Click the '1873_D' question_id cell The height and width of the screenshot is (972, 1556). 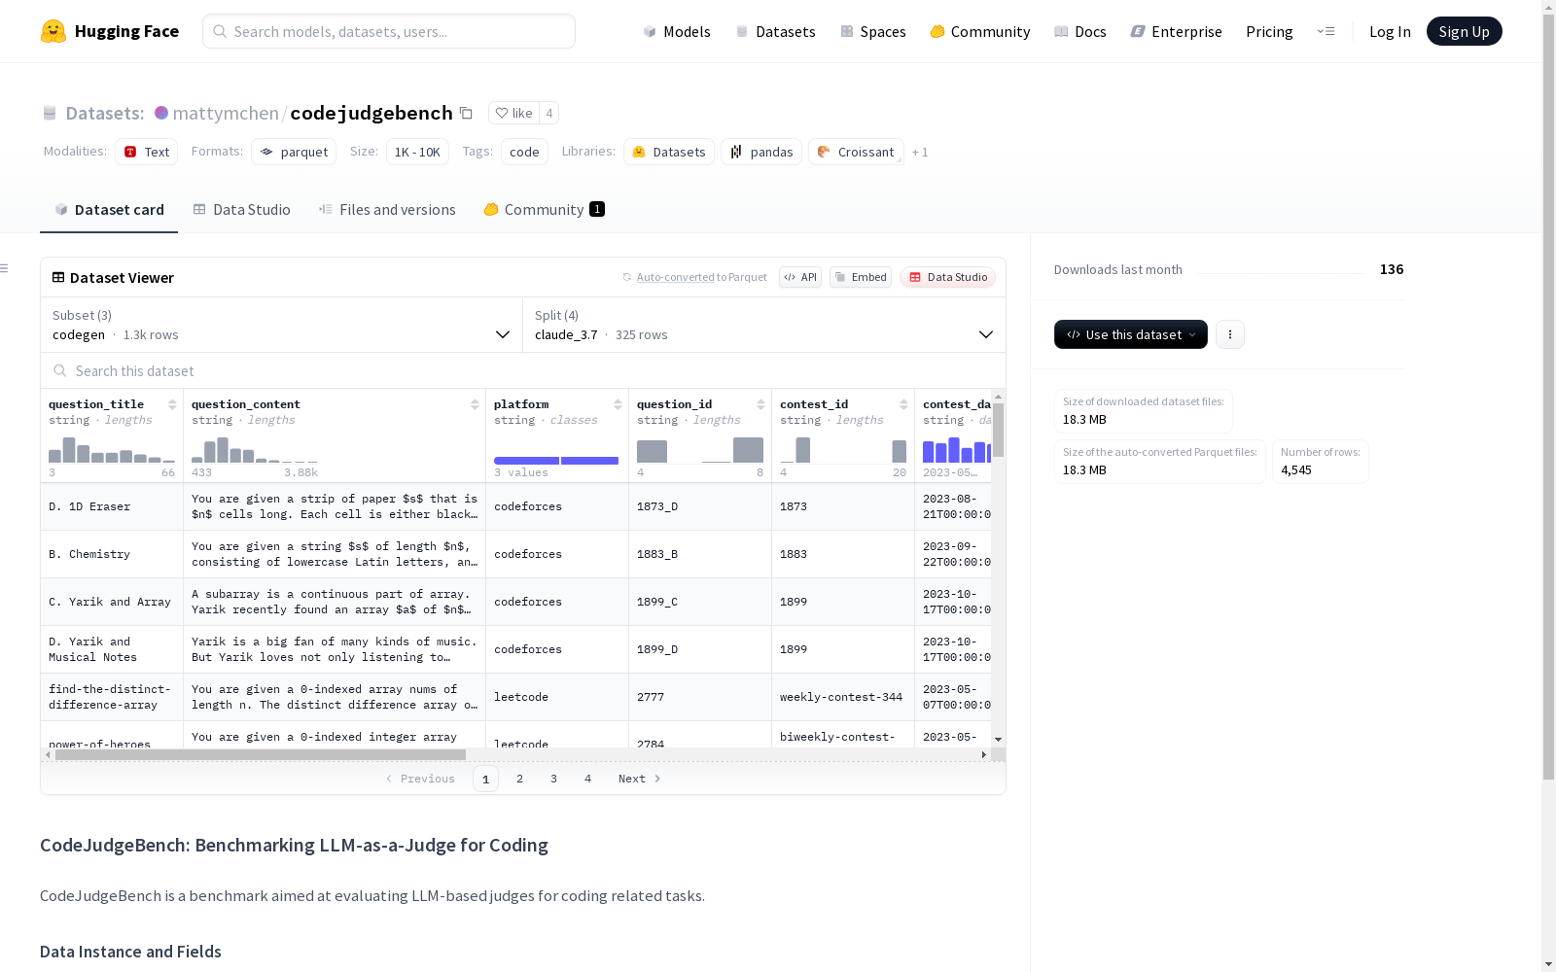click(x=700, y=506)
